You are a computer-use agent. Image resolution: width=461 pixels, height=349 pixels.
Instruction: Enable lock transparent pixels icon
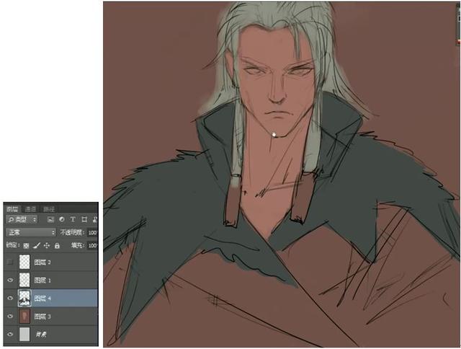pyautogui.click(x=25, y=245)
